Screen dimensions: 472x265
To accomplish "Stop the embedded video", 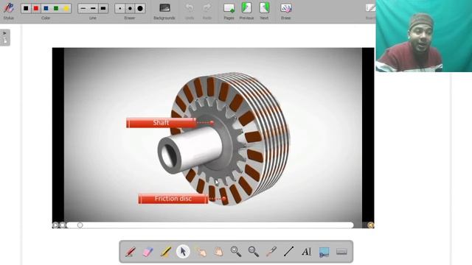I will tap(62, 225).
